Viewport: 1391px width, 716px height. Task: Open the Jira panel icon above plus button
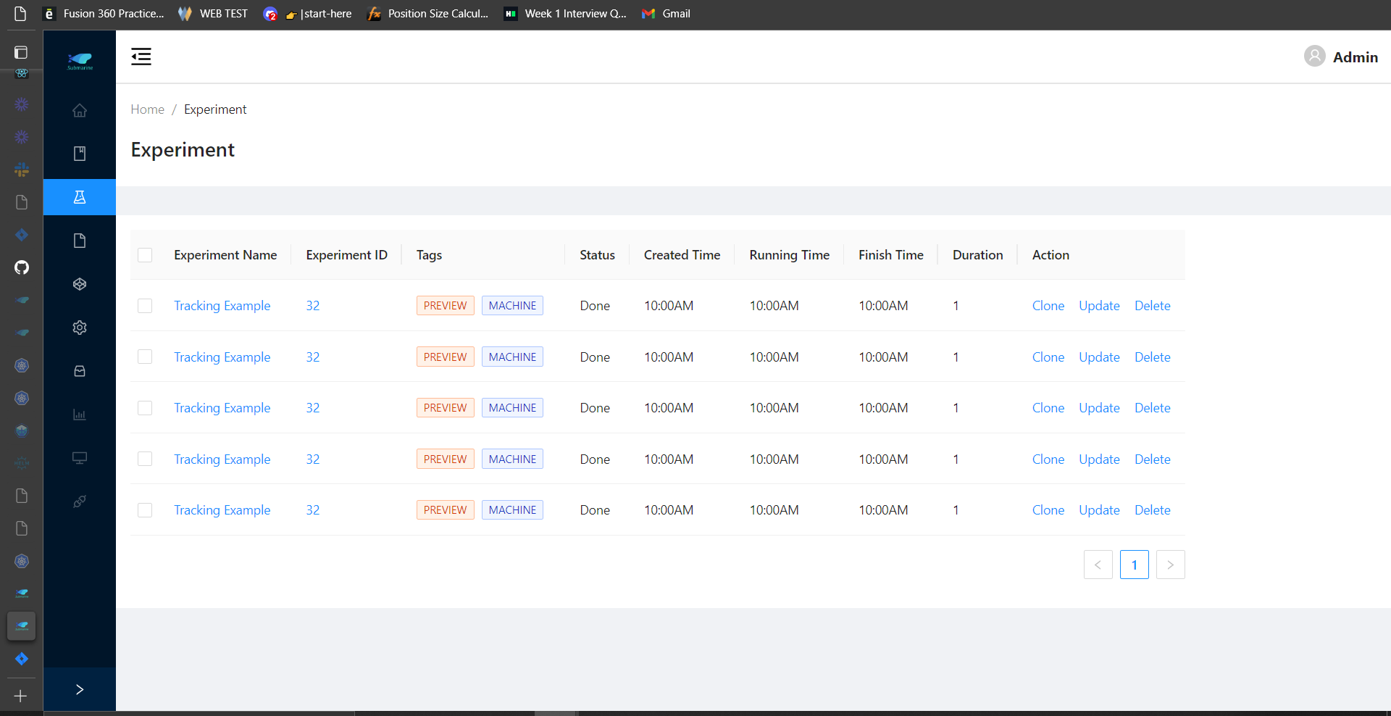coord(22,659)
